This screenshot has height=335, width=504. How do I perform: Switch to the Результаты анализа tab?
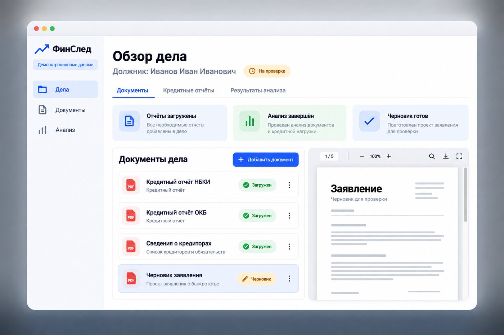click(x=258, y=90)
